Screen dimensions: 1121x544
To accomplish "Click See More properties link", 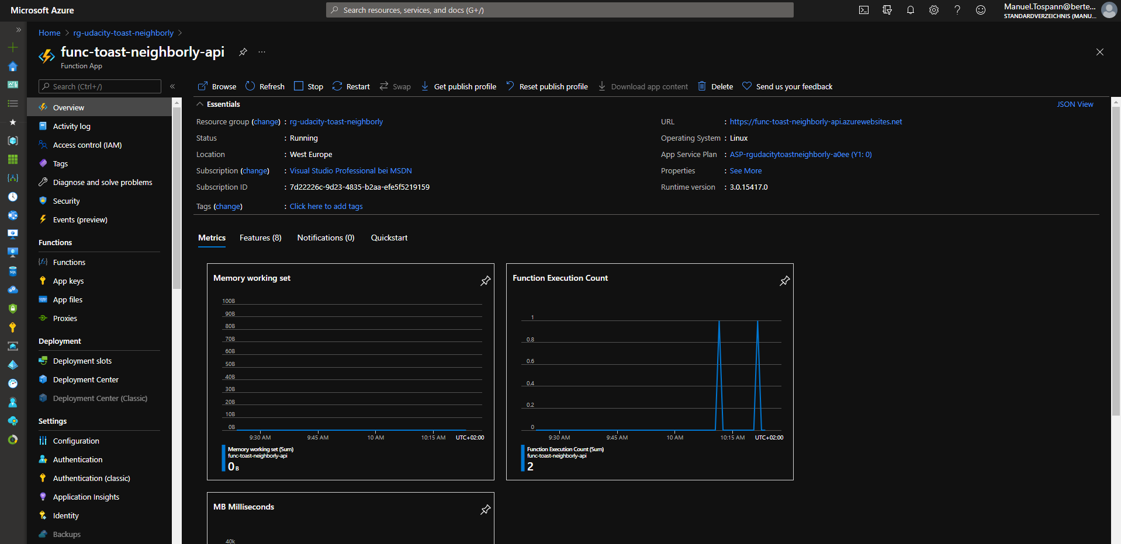I will click(x=746, y=171).
